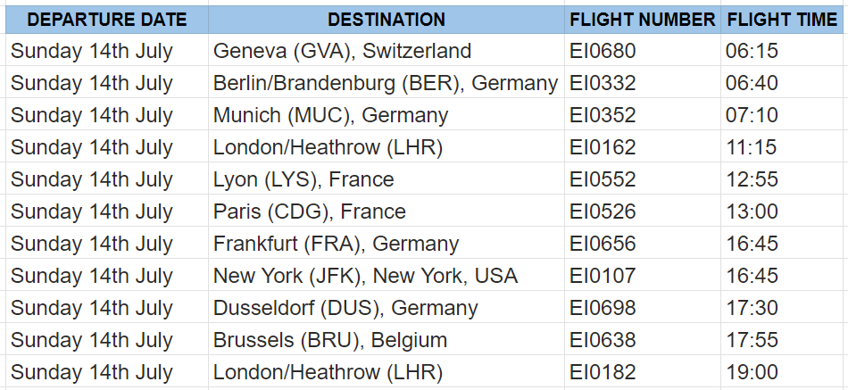Select the 12:55 flight time cell
The height and width of the screenshot is (390, 848).
click(x=781, y=179)
